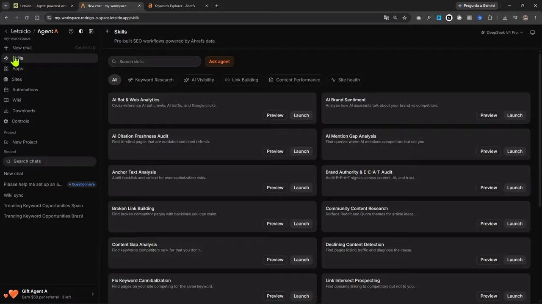
Task: Select the Content Performance filter tab
Action: pos(294,80)
